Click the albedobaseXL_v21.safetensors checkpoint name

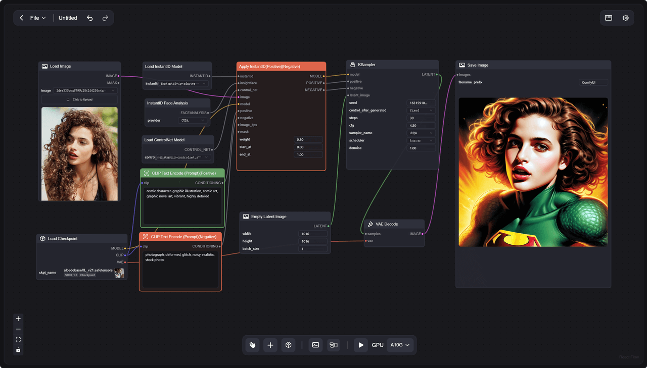[x=88, y=270]
